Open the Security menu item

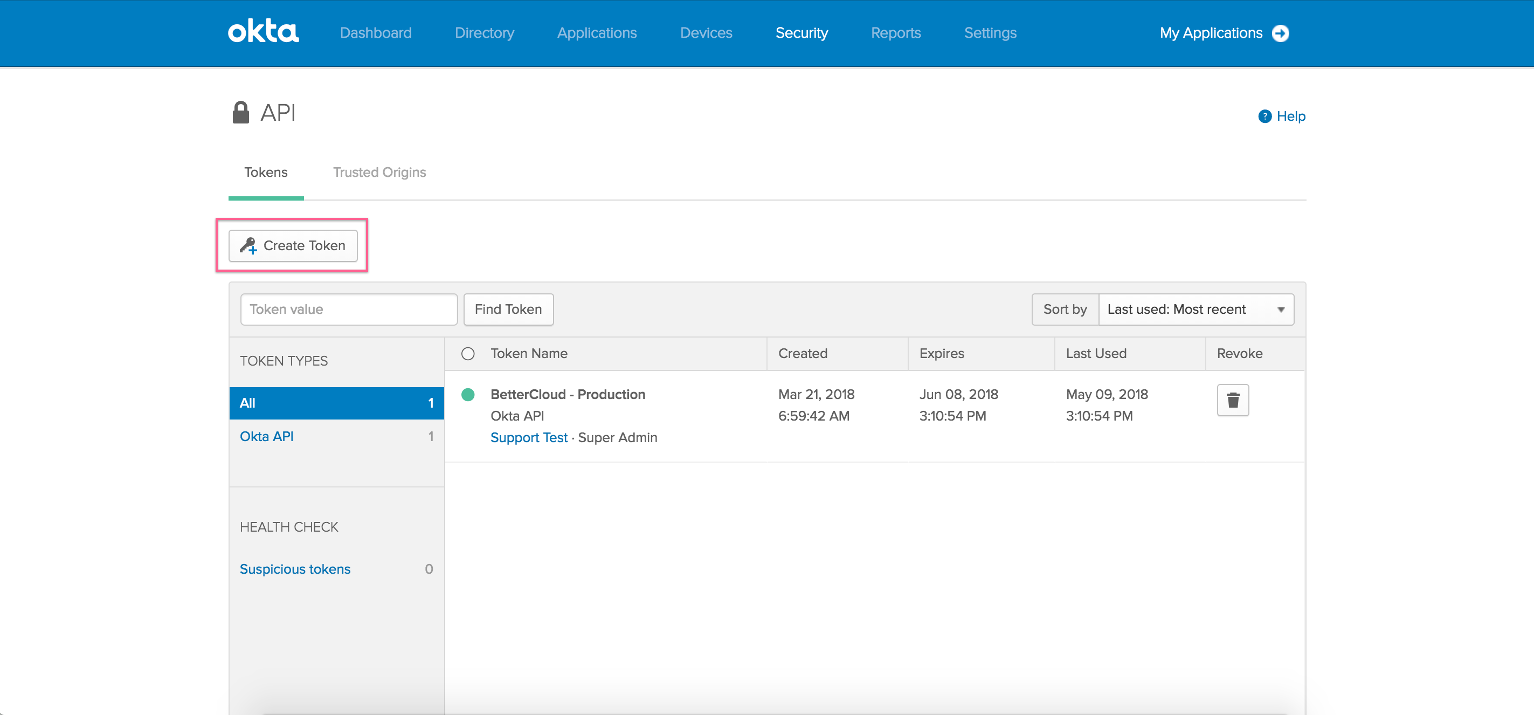click(x=801, y=33)
